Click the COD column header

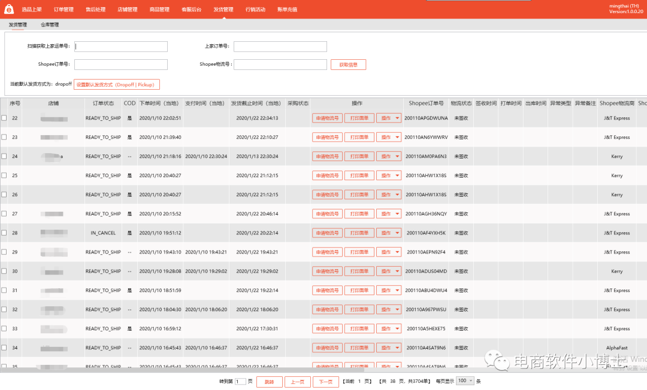[129, 103]
